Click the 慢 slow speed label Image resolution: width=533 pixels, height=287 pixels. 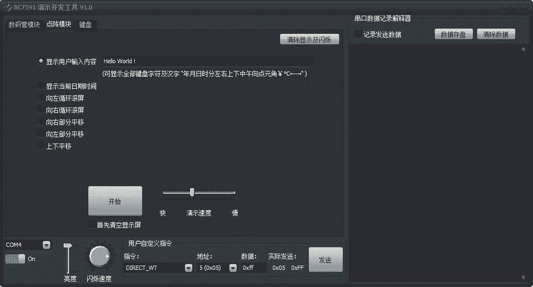[235, 213]
